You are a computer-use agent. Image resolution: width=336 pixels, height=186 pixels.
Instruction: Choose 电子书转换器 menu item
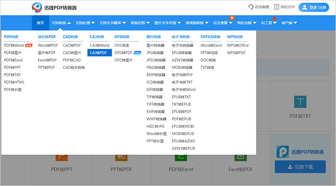[x=182, y=45]
